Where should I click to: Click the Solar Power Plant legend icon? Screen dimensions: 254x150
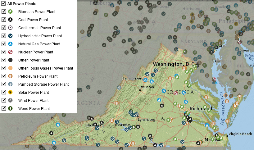pyautogui.click(x=10, y=92)
